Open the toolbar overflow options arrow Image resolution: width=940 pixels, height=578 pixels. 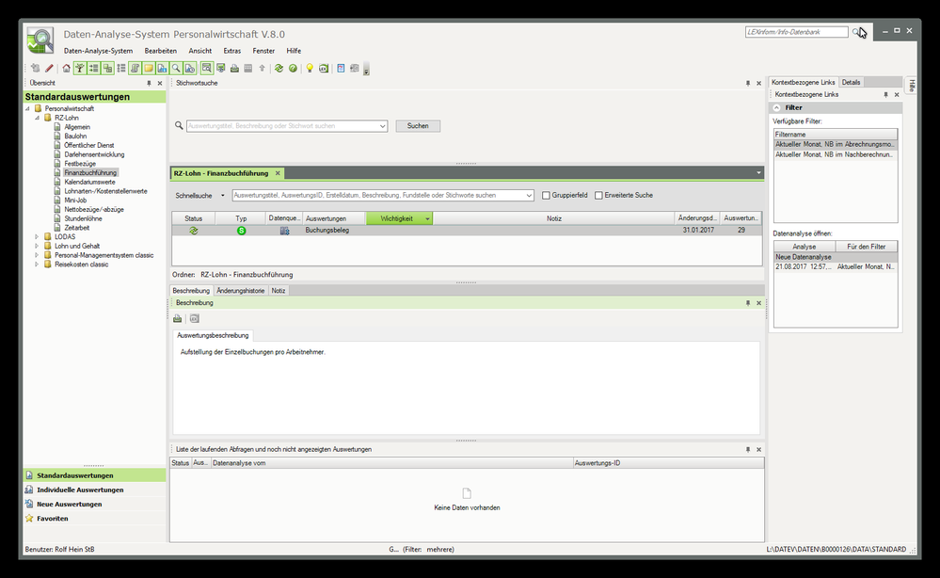366,70
